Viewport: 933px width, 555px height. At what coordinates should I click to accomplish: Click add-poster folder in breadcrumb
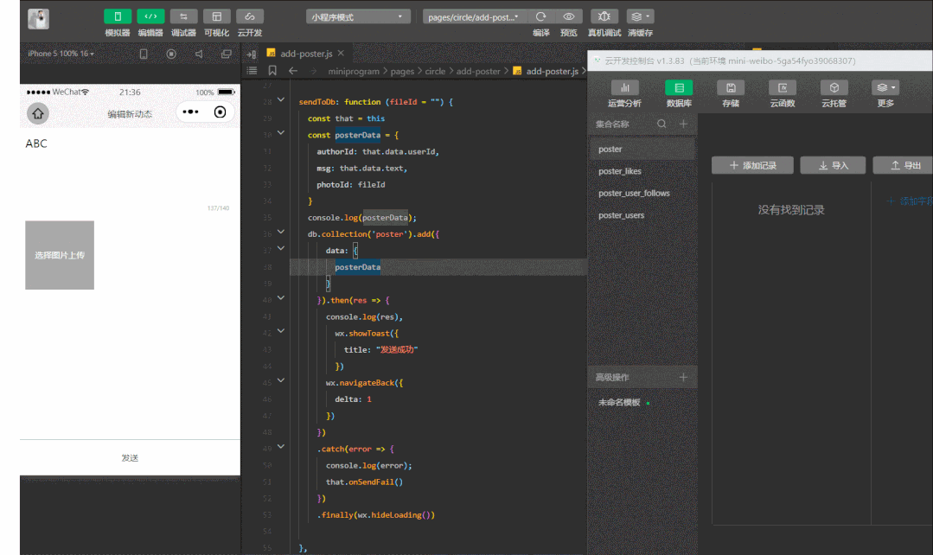[478, 72]
